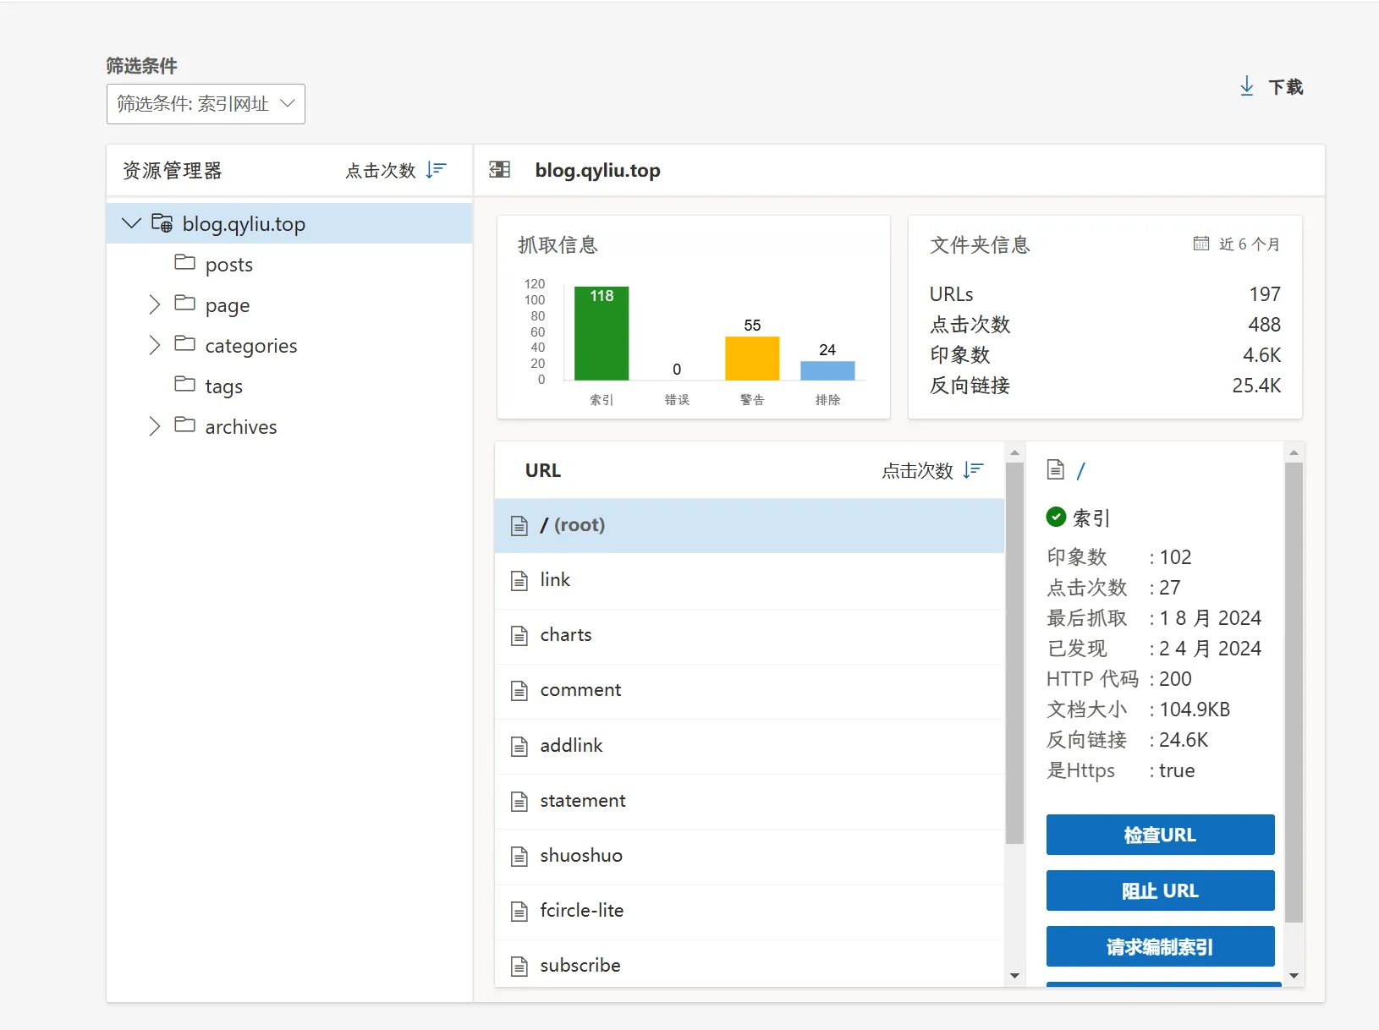Click the blue 检查URL button
The height and width of the screenshot is (1030, 1379).
click(x=1160, y=835)
